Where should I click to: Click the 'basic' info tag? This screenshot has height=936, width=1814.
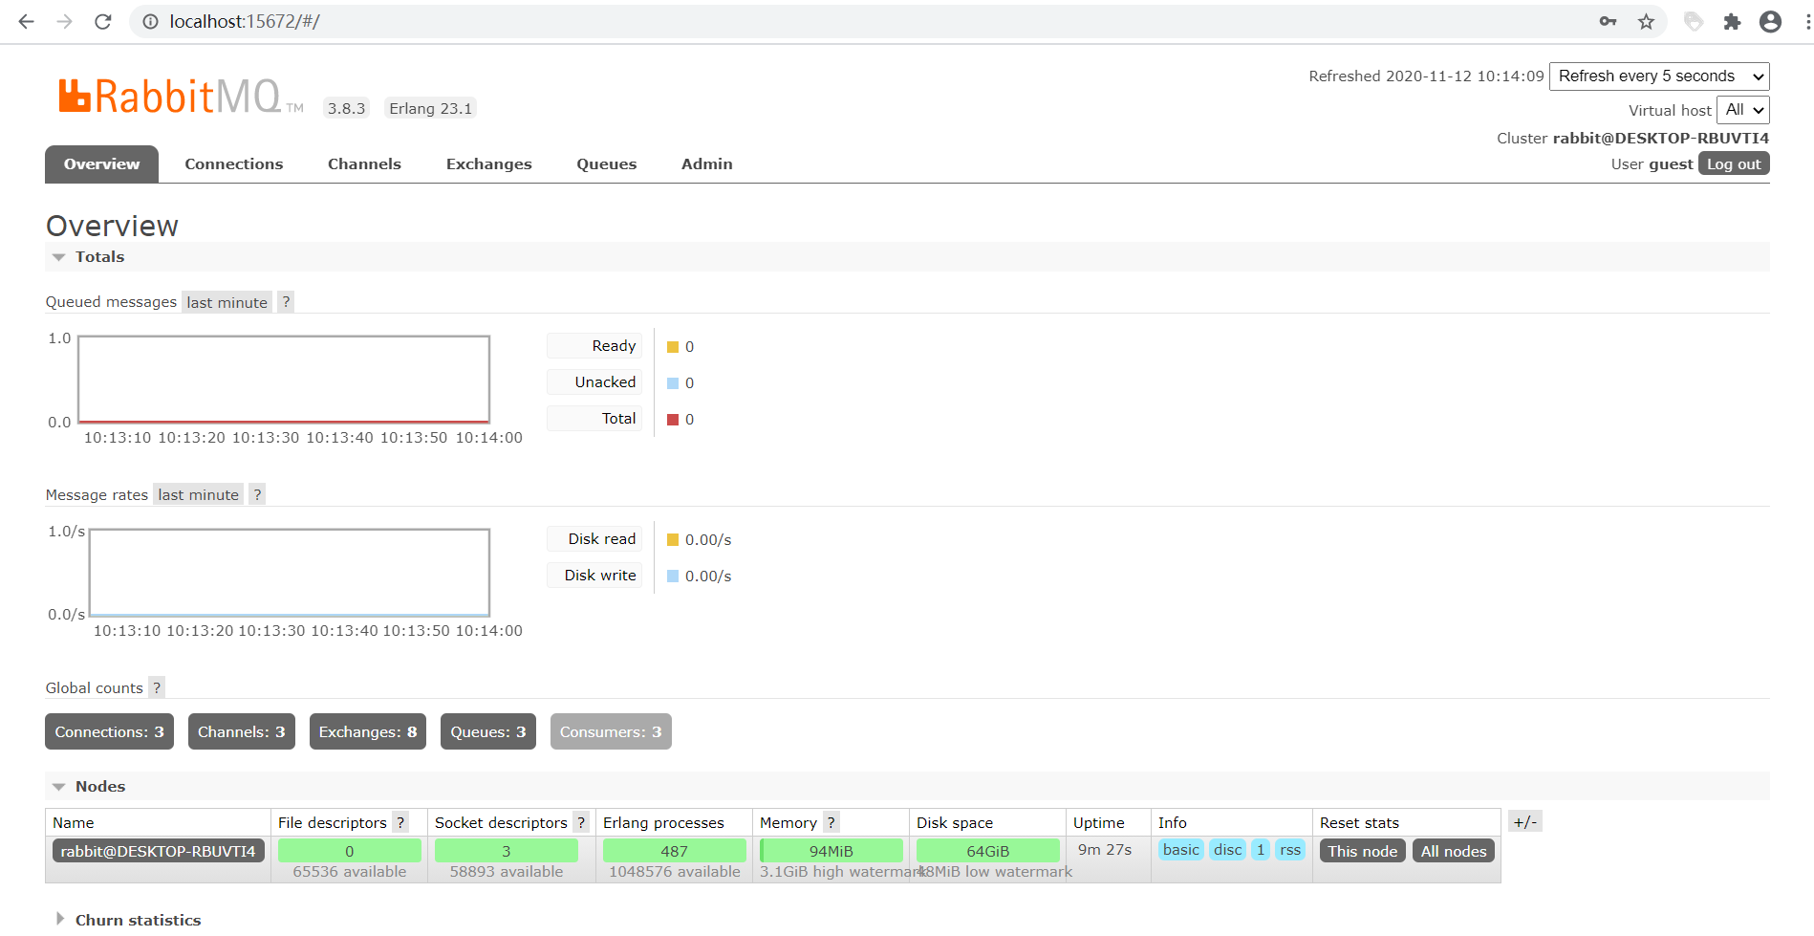click(x=1181, y=850)
